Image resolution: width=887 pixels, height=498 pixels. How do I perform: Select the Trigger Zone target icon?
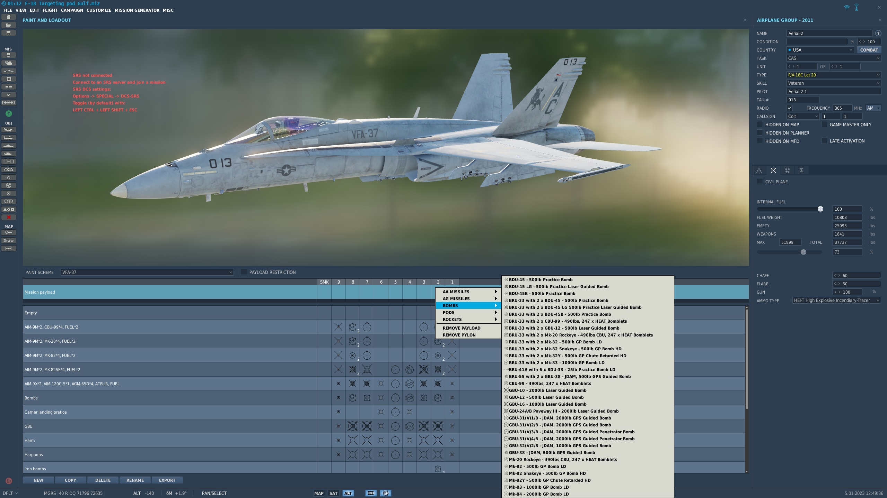9,185
